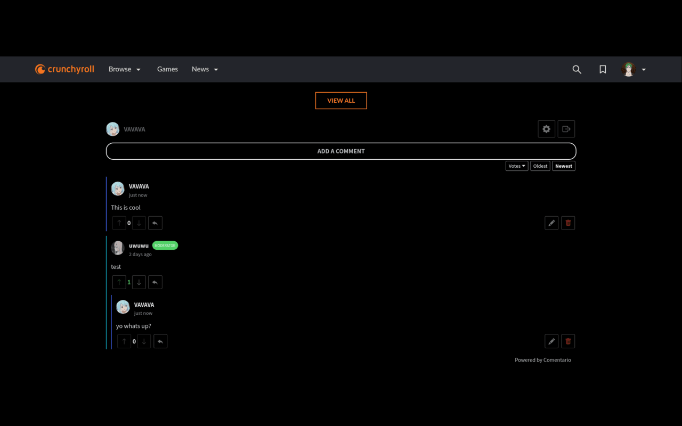Click the "This is cool" comment text
This screenshot has width=682, height=426.
(x=126, y=208)
